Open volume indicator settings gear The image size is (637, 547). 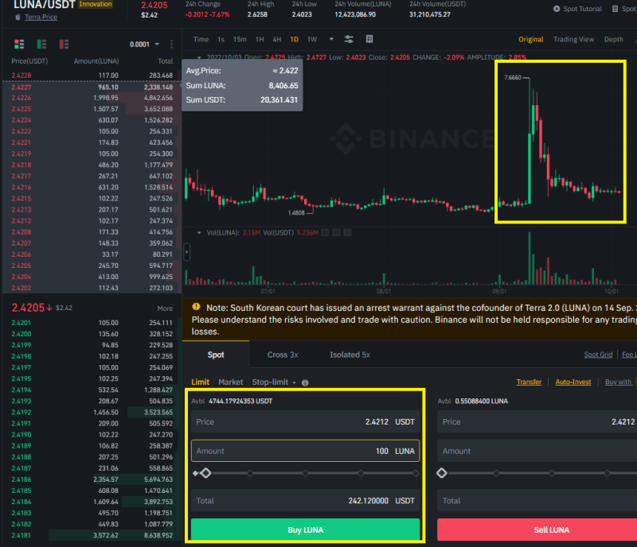[x=336, y=232]
